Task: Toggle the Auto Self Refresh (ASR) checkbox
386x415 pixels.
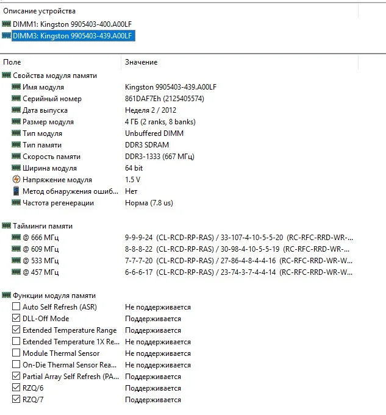Action: [x=16, y=307]
